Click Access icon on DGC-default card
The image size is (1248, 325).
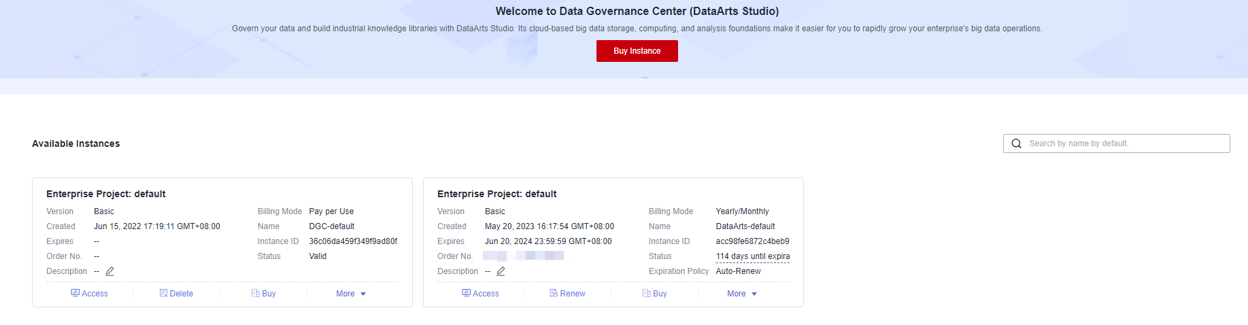pyautogui.click(x=75, y=293)
